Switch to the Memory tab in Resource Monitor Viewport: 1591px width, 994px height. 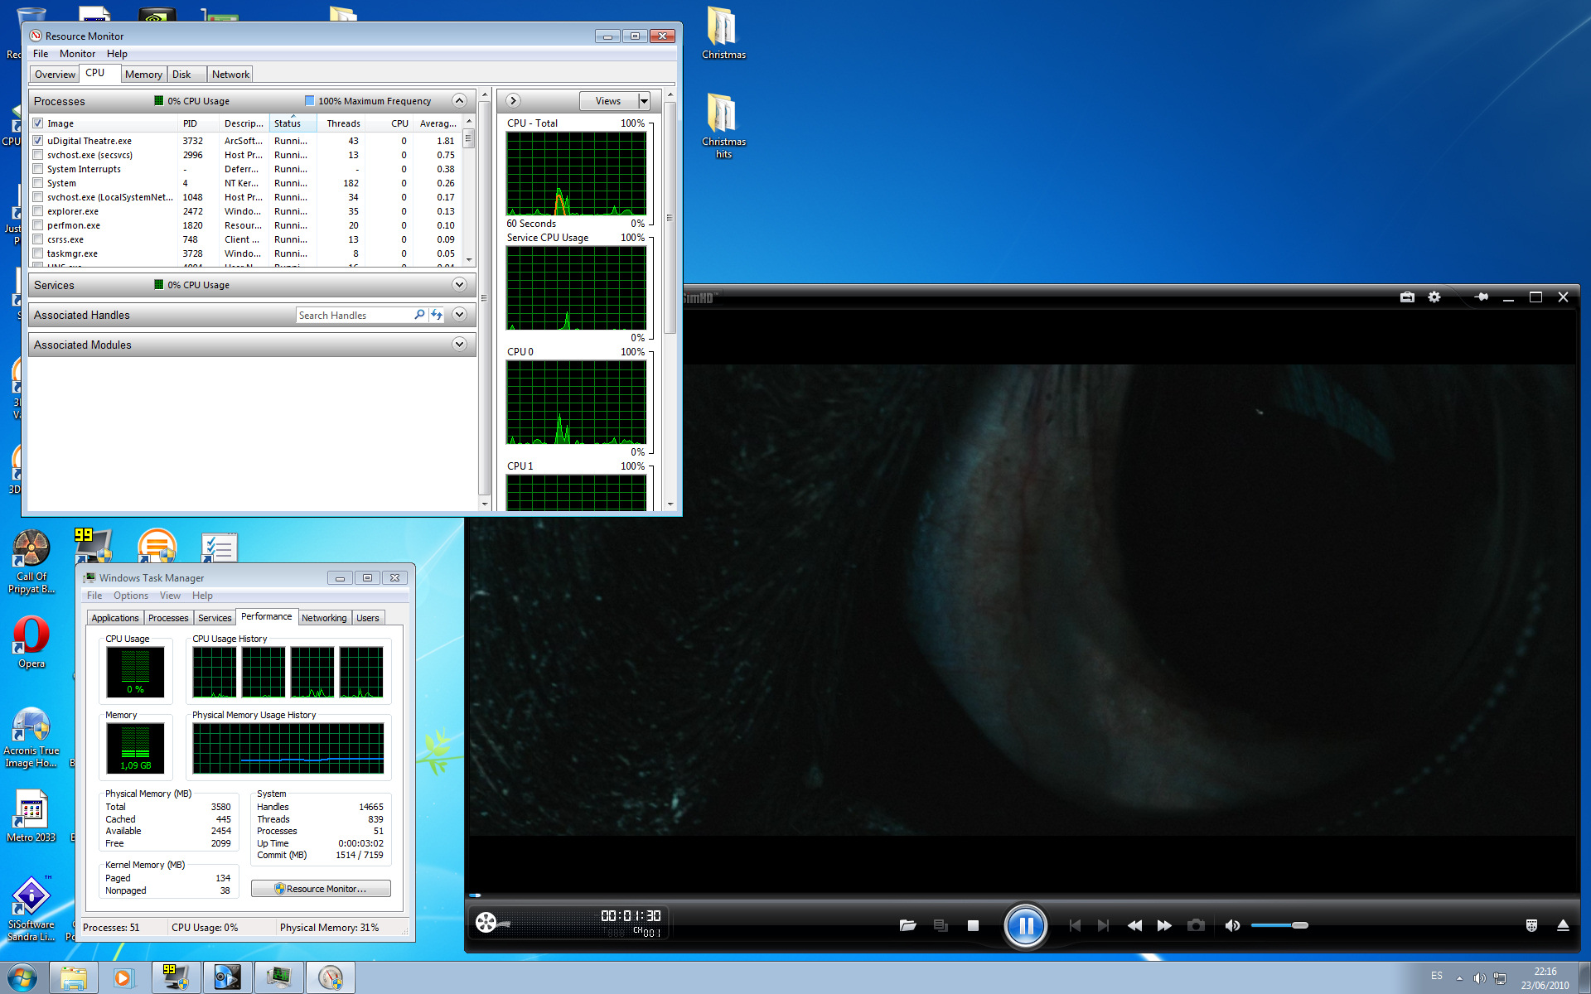tap(143, 75)
